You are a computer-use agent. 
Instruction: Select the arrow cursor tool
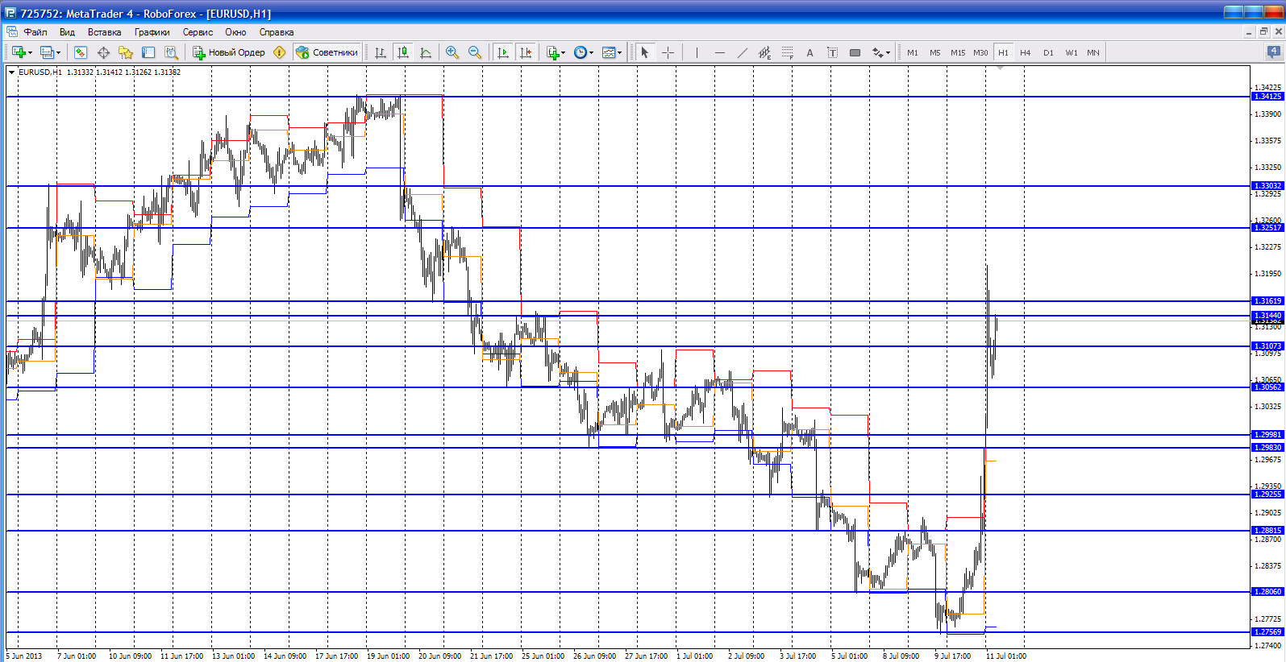644,52
